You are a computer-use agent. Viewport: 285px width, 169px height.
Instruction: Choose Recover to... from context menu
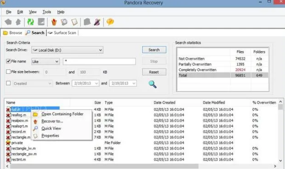[x=52, y=121]
